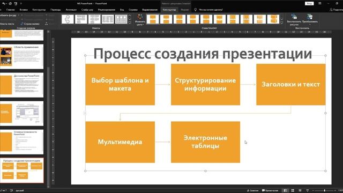Screen dimensions: 343x193
Task: Open the quick access toolbar customize dropdown
Action: coord(21,4)
